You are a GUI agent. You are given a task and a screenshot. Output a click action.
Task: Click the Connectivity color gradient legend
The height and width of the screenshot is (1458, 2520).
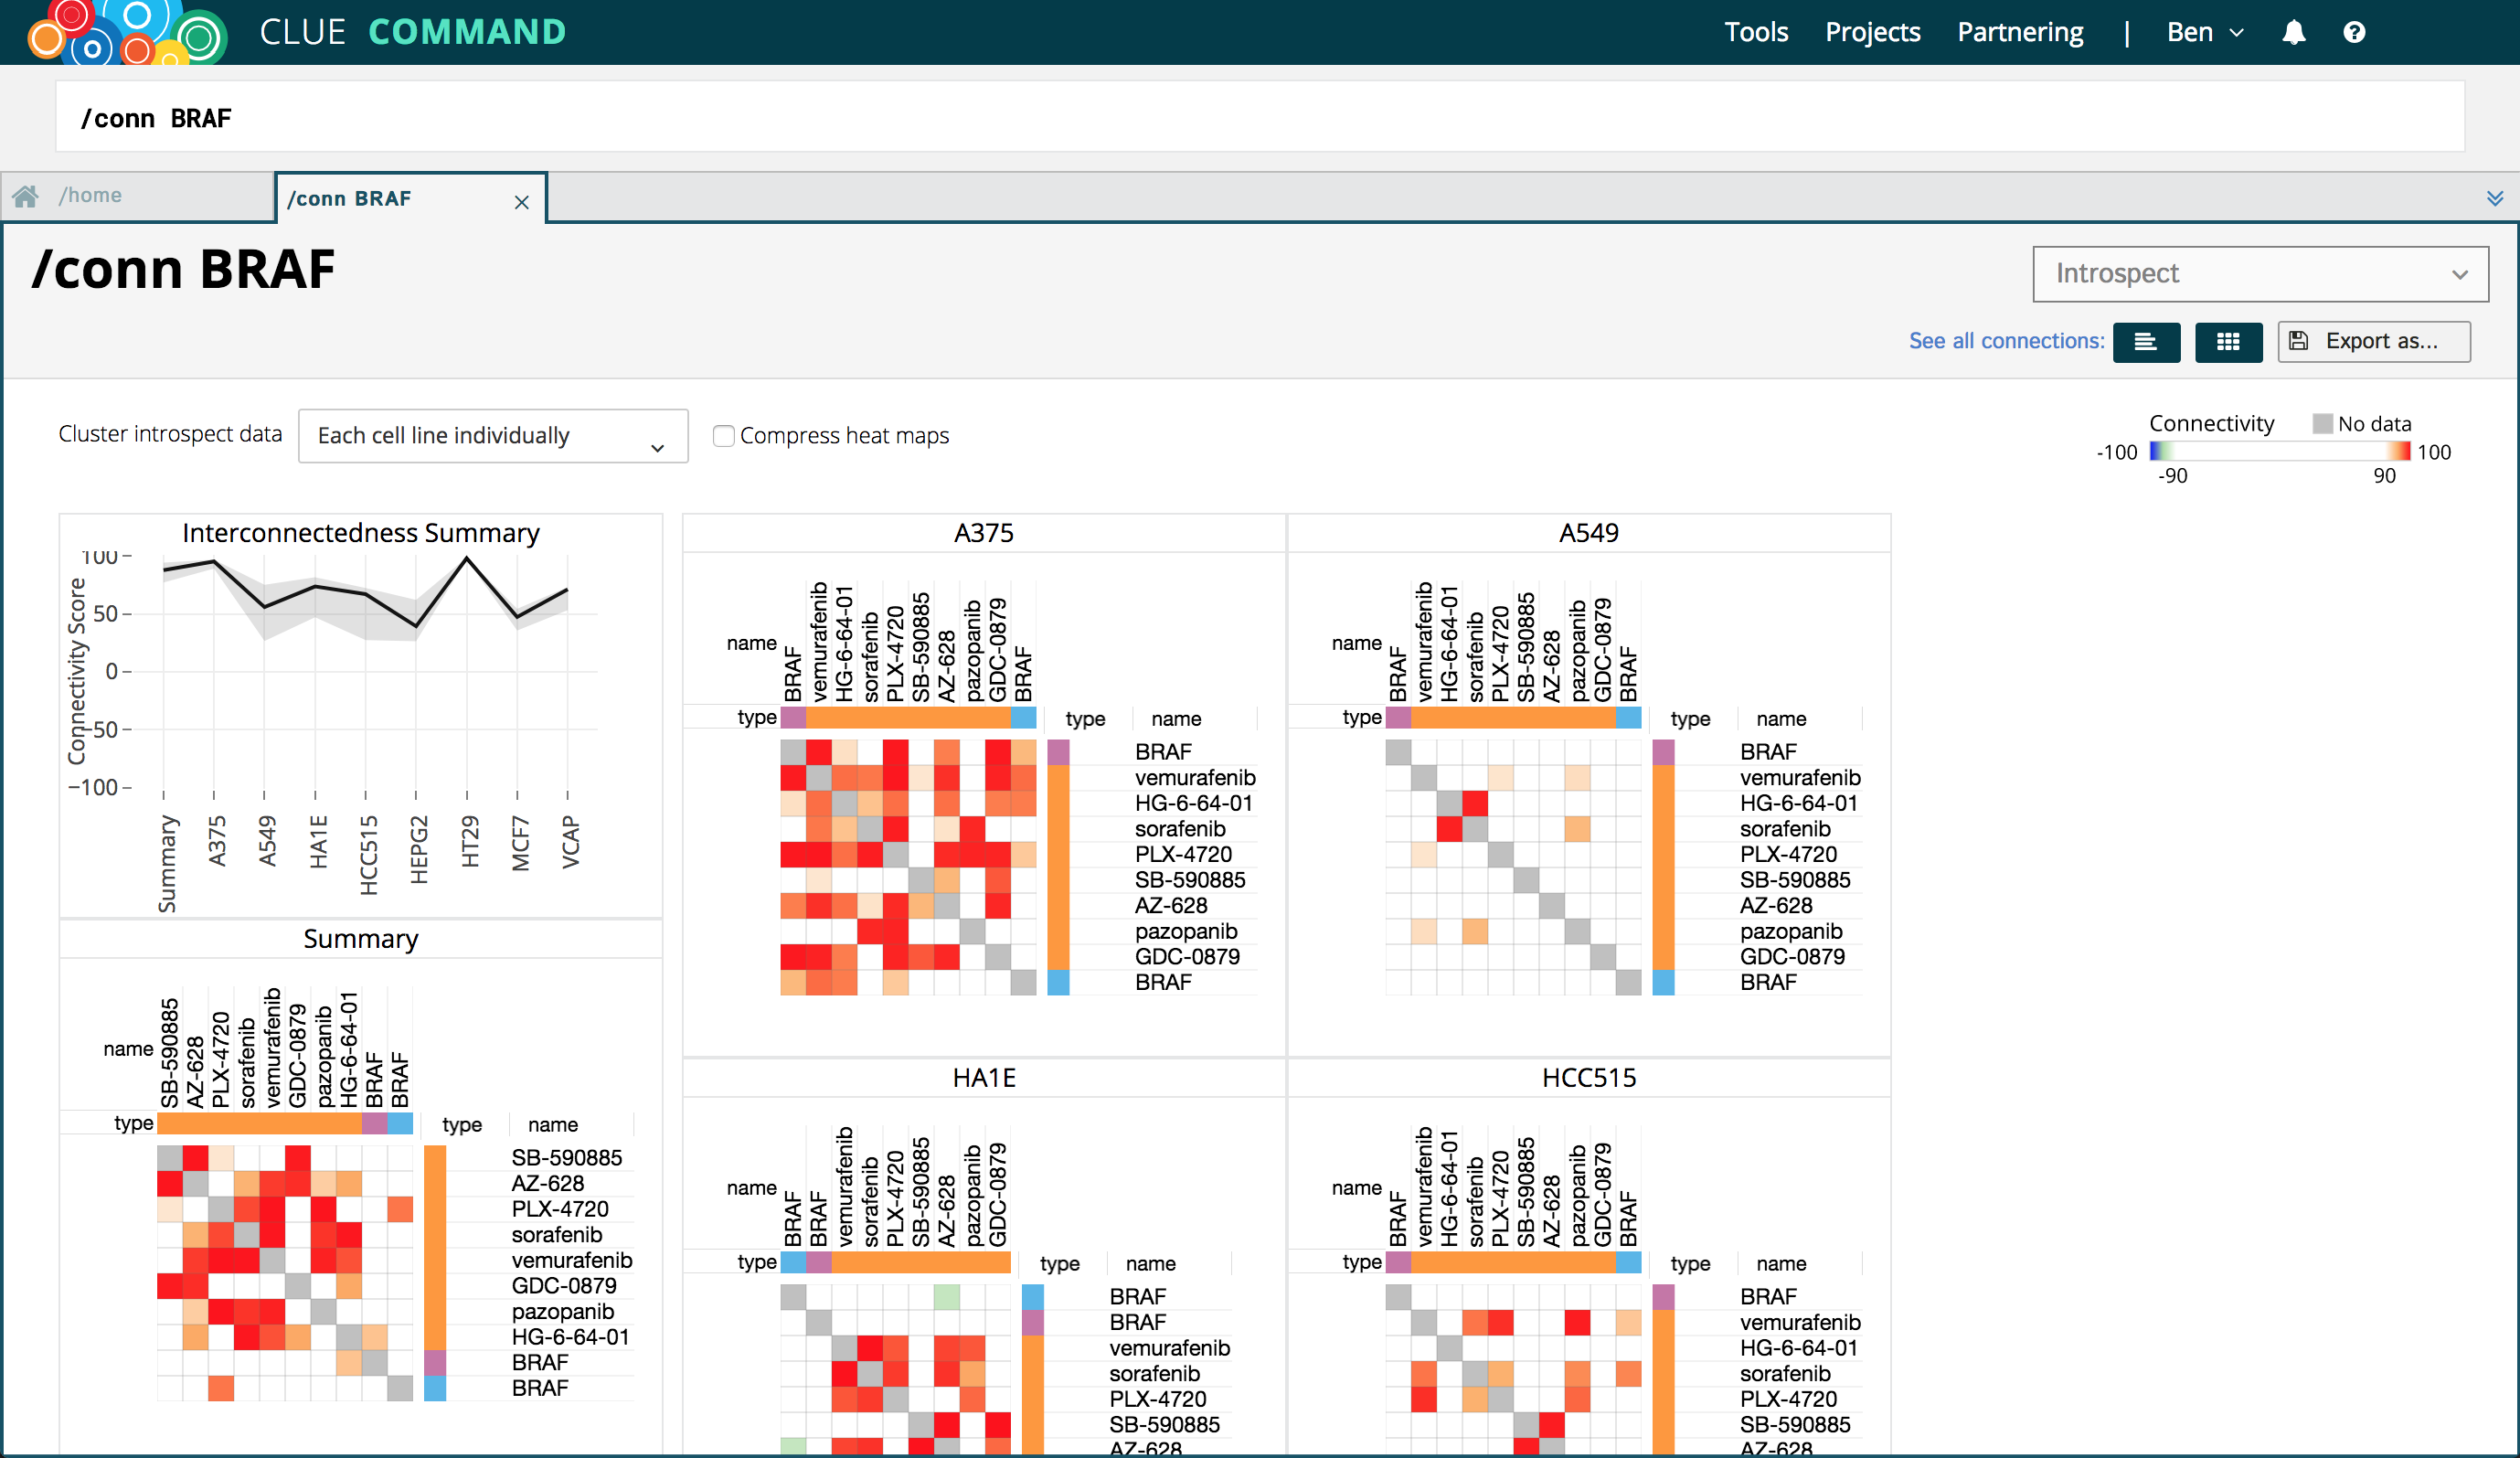[2279, 451]
